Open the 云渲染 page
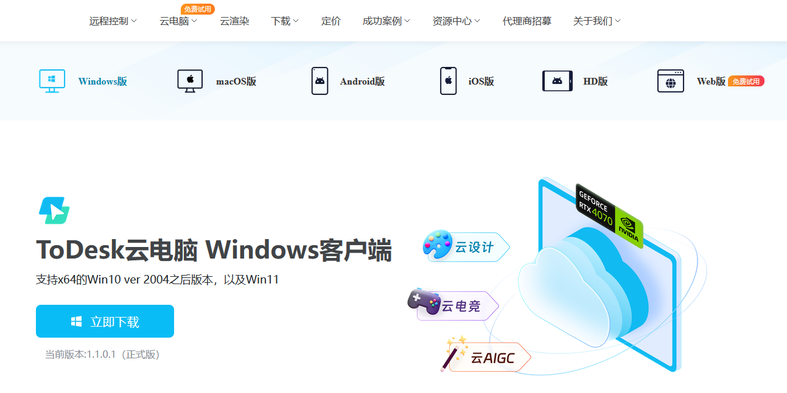787x393 pixels. [234, 21]
